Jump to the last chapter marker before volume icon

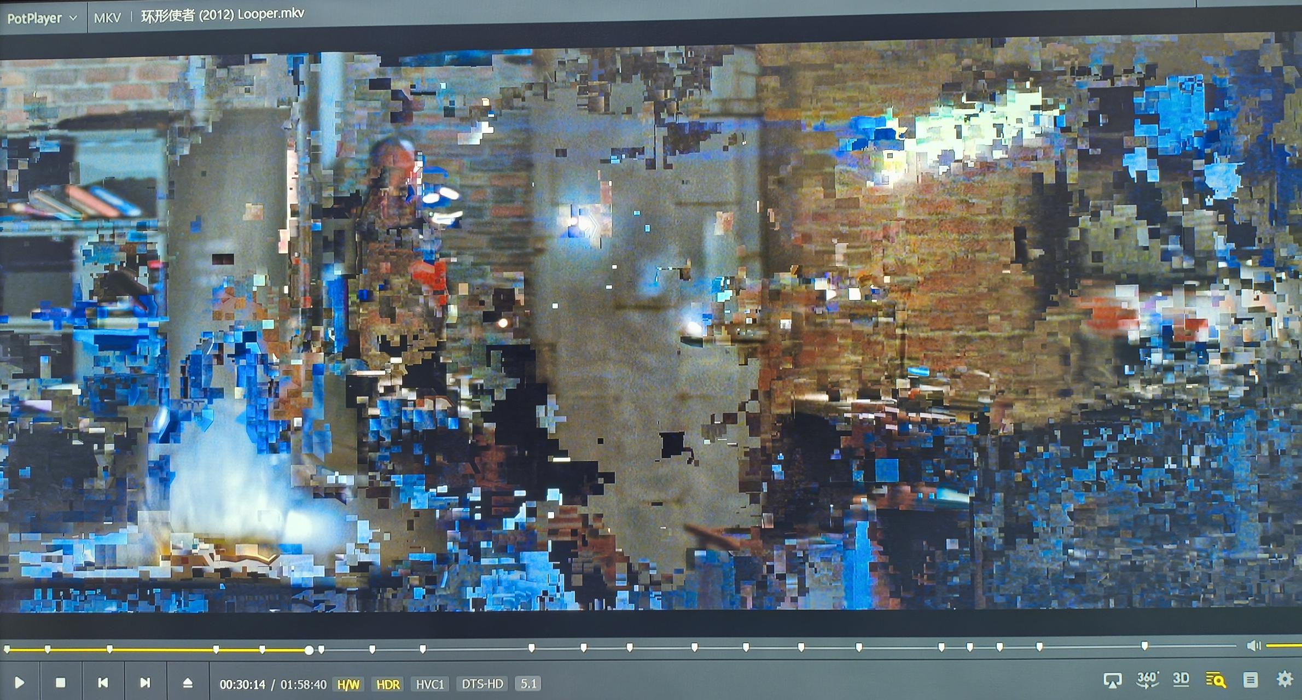1144,646
